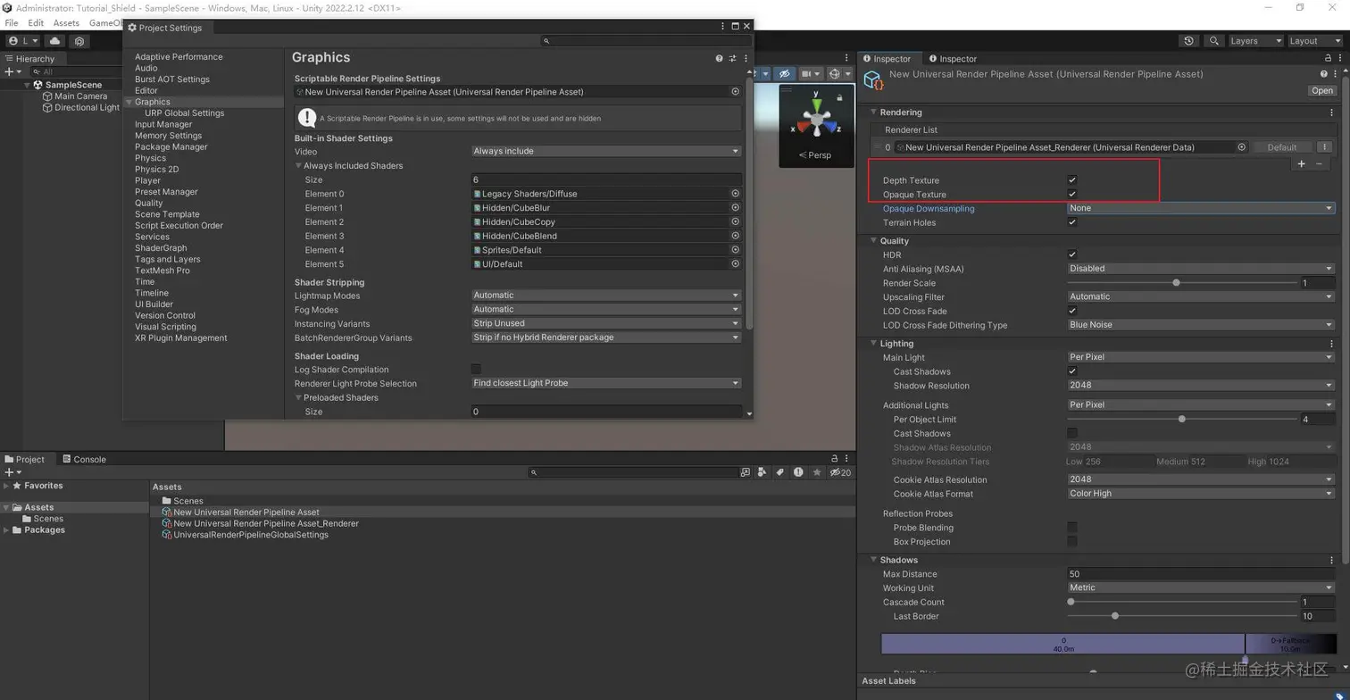Click object picker for Element 5 UI/Default
Screen dimensions: 1350x700
coord(735,264)
